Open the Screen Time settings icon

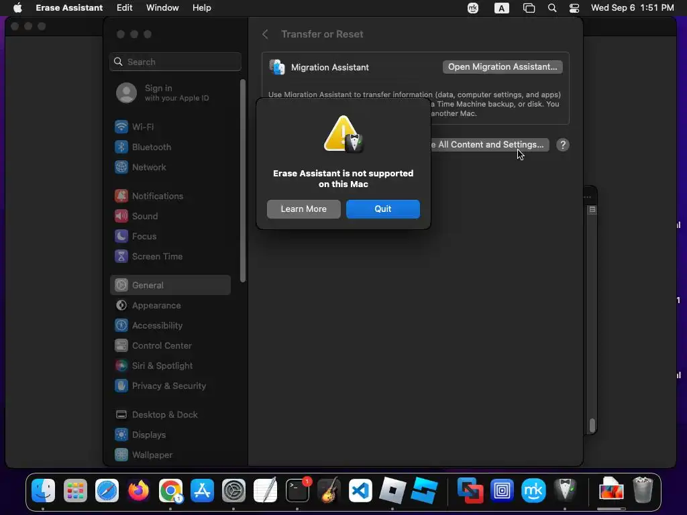click(x=121, y=257)
